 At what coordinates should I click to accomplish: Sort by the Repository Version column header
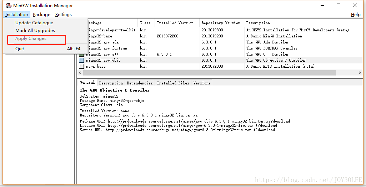coord(221,23)
